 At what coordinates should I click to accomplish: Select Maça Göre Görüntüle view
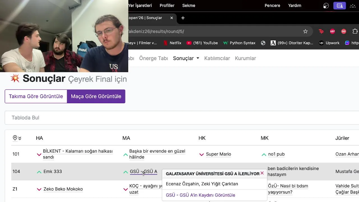pyautogui.click(x=96, y=96)
